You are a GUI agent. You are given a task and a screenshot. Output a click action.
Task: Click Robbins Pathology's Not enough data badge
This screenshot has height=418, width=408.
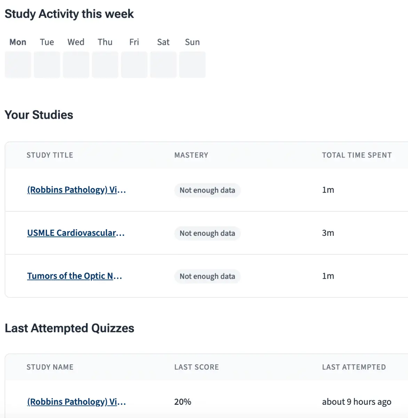[x=207, y=190]
